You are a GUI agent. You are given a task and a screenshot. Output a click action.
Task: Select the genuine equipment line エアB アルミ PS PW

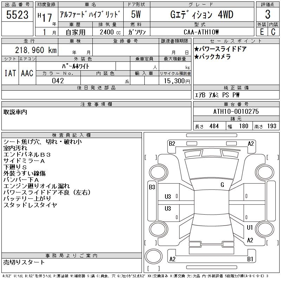(217, 95)
